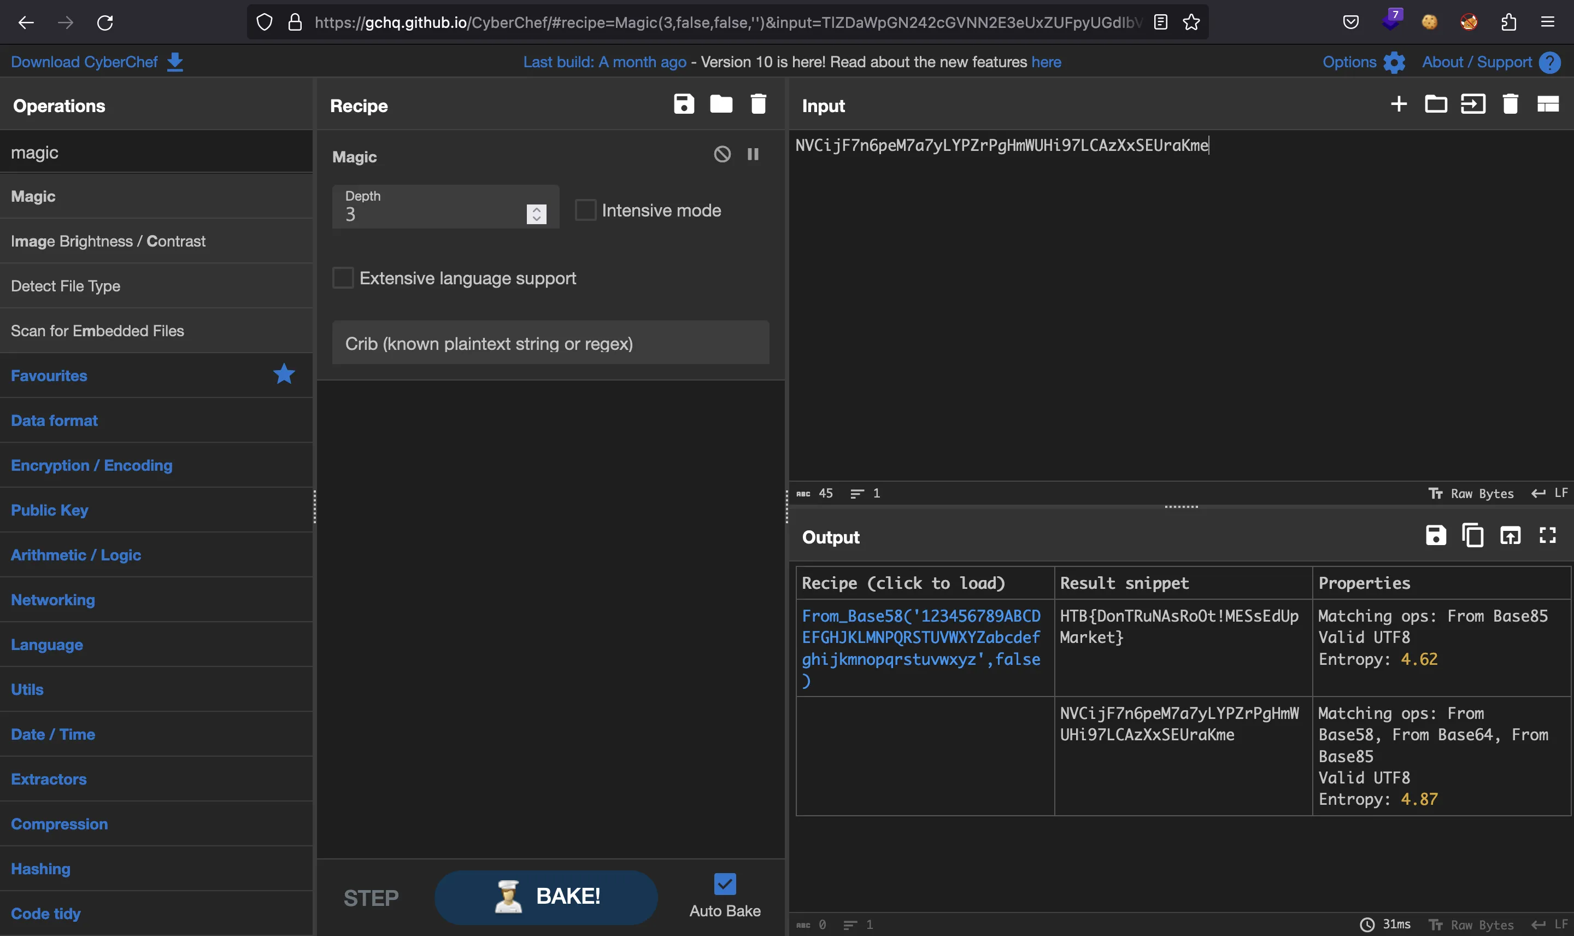1574x936 pixels.
Task: Enable Intensive mode checkbox
Action: click(x=585, y=210)
